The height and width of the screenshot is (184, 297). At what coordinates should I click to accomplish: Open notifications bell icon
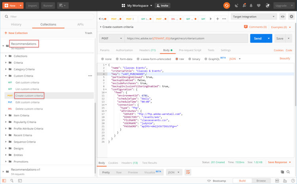(251, 6)
